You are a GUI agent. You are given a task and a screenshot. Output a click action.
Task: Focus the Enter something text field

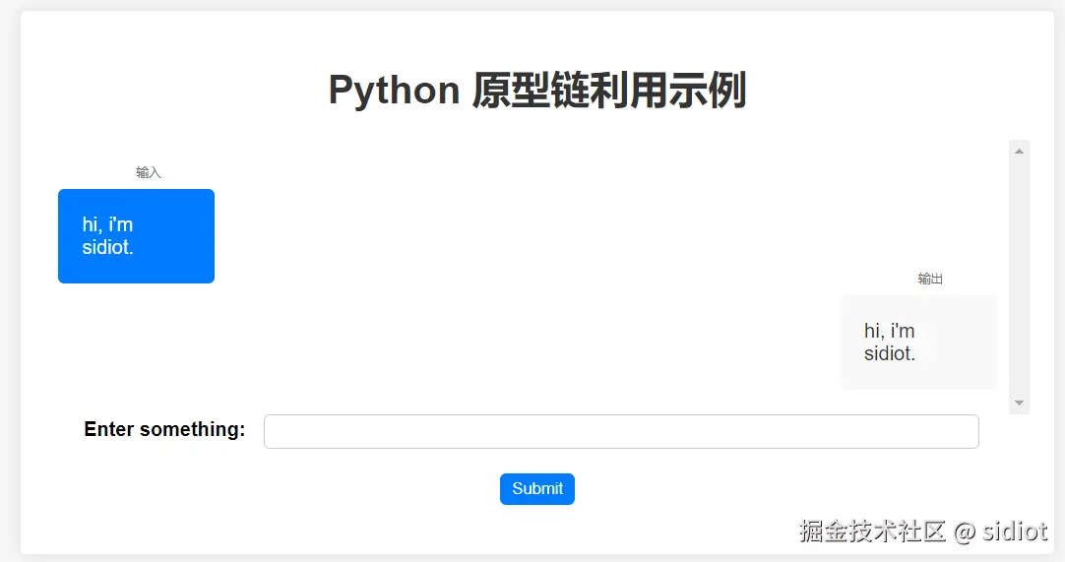621,431
